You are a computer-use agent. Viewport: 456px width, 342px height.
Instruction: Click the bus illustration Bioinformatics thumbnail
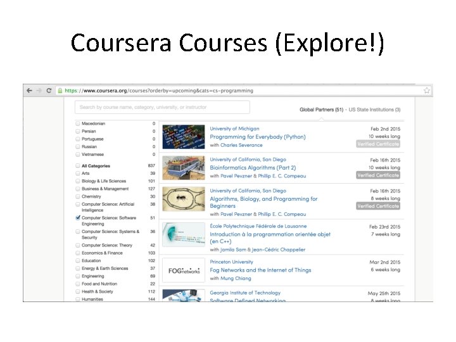pyautogui.click(x=184, y=168)
